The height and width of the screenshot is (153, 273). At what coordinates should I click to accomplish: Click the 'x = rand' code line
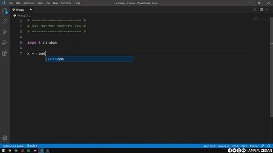(36, 54)
